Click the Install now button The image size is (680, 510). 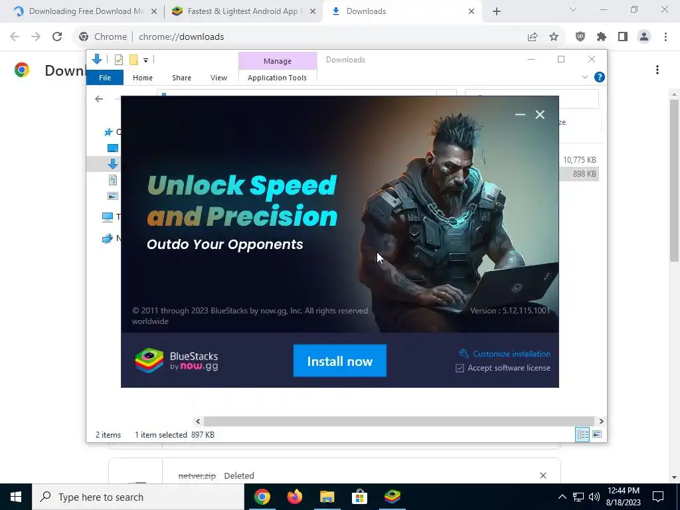(x=339, y=361)
